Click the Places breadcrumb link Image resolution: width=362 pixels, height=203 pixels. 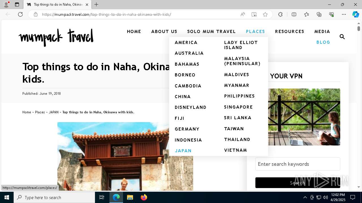click(x=40, y=112)
